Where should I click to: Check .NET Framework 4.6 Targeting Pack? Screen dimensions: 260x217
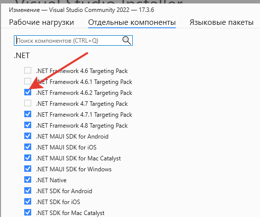point(28,71)
